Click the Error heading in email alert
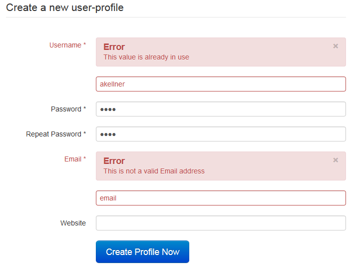Image resolution: width=352 pixels, height=270 pixels. click(x=114, y=161)
